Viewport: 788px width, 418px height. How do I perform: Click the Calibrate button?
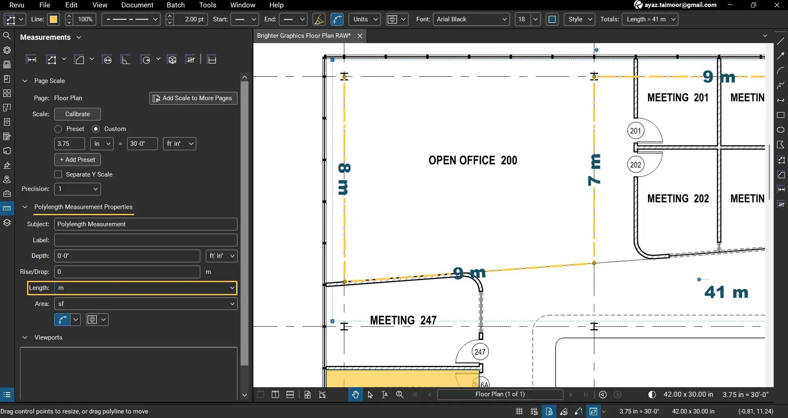tap(77, 114)
